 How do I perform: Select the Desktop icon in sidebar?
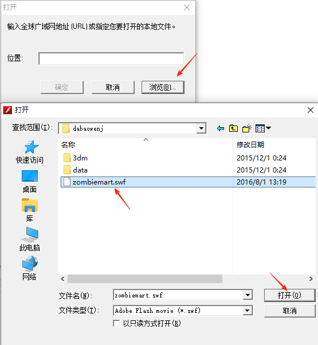[30, 176]
